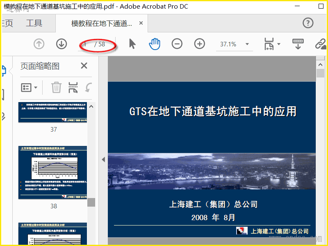This screenshot has height=246, width=328.
Task: Click the page number input field
Action: pos(85,44)
